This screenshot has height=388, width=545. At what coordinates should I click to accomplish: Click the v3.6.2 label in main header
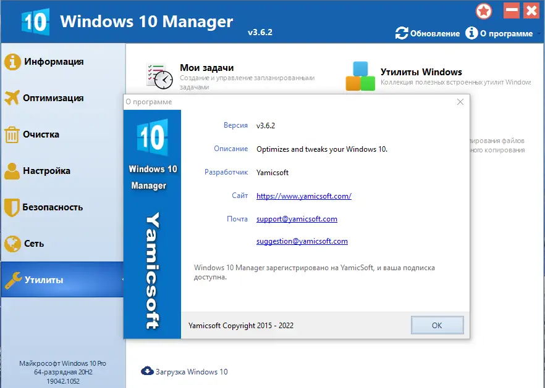point(260,32)
